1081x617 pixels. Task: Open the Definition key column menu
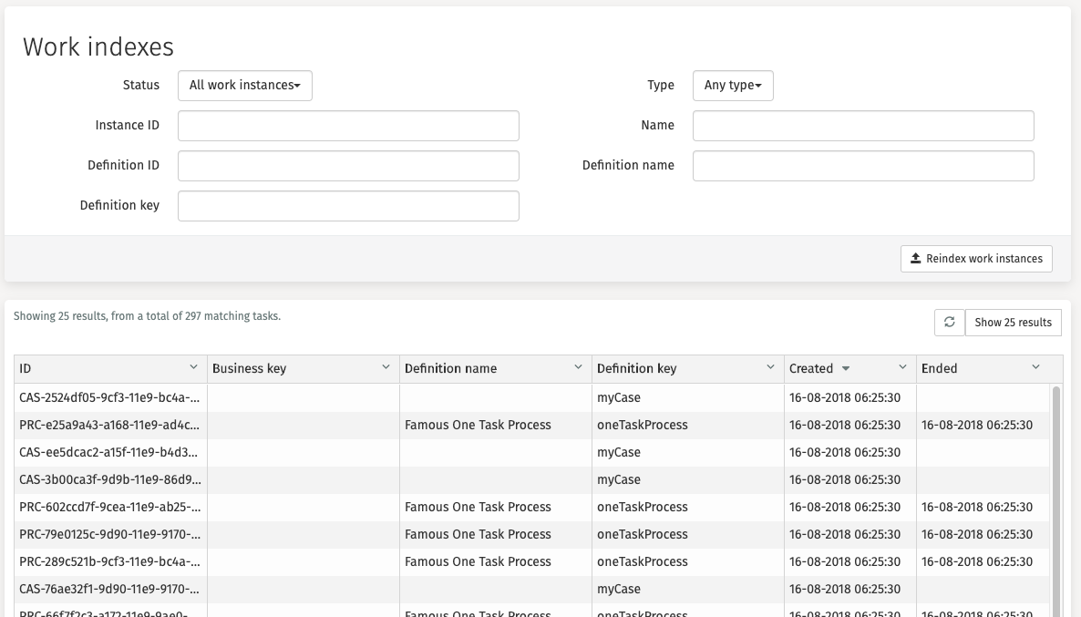click(x=771, y=368)
